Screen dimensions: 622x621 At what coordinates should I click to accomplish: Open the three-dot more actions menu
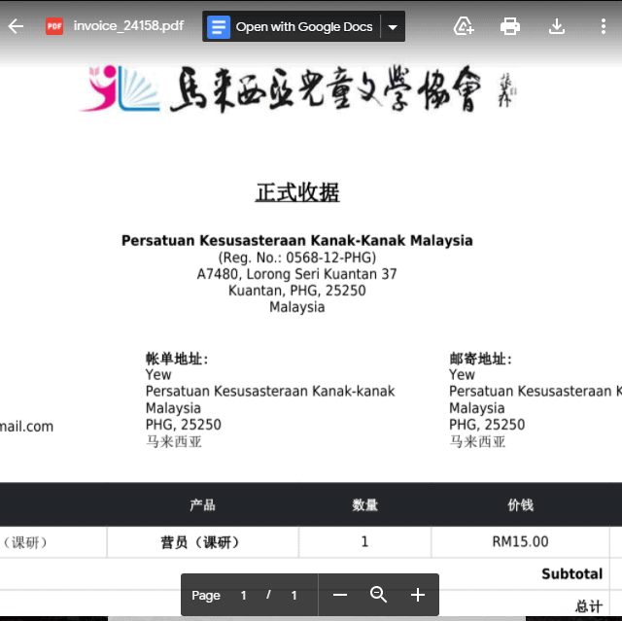point(604,26)
